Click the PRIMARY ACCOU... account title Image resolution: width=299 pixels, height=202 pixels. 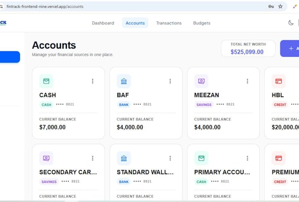click(222, 172)
